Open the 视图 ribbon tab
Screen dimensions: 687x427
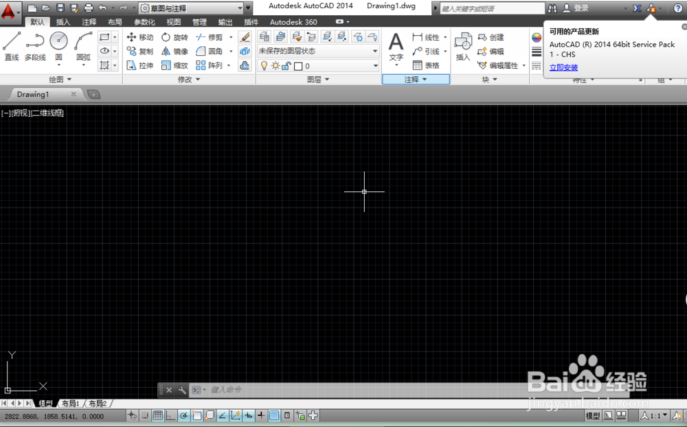[x=174, y=22]
